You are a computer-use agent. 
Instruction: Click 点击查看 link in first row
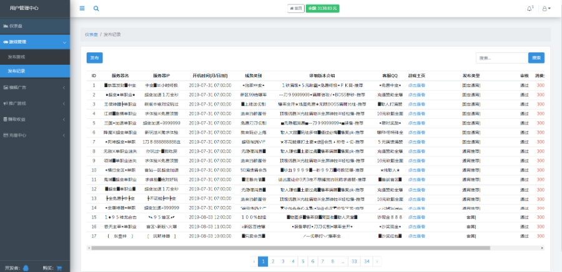click(417, 85)
